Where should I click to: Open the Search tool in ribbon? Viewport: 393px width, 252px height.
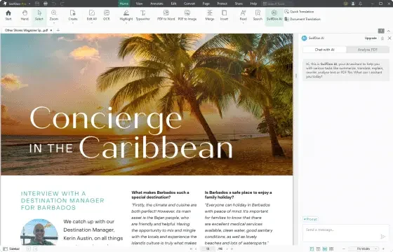(258, 15)
